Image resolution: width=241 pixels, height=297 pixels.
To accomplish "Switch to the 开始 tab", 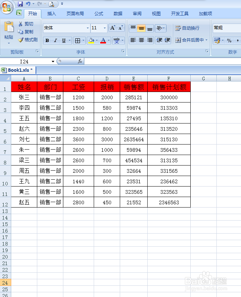I will point(33,14).
